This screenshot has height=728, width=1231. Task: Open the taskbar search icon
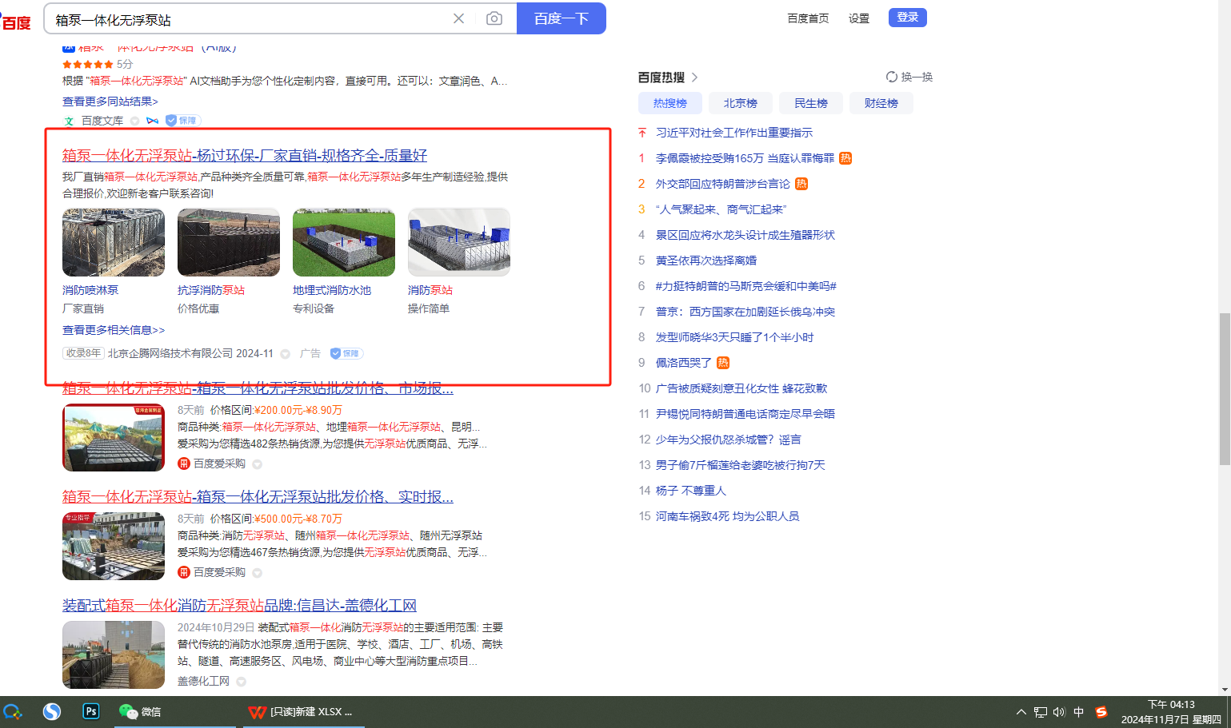point(13,711)
